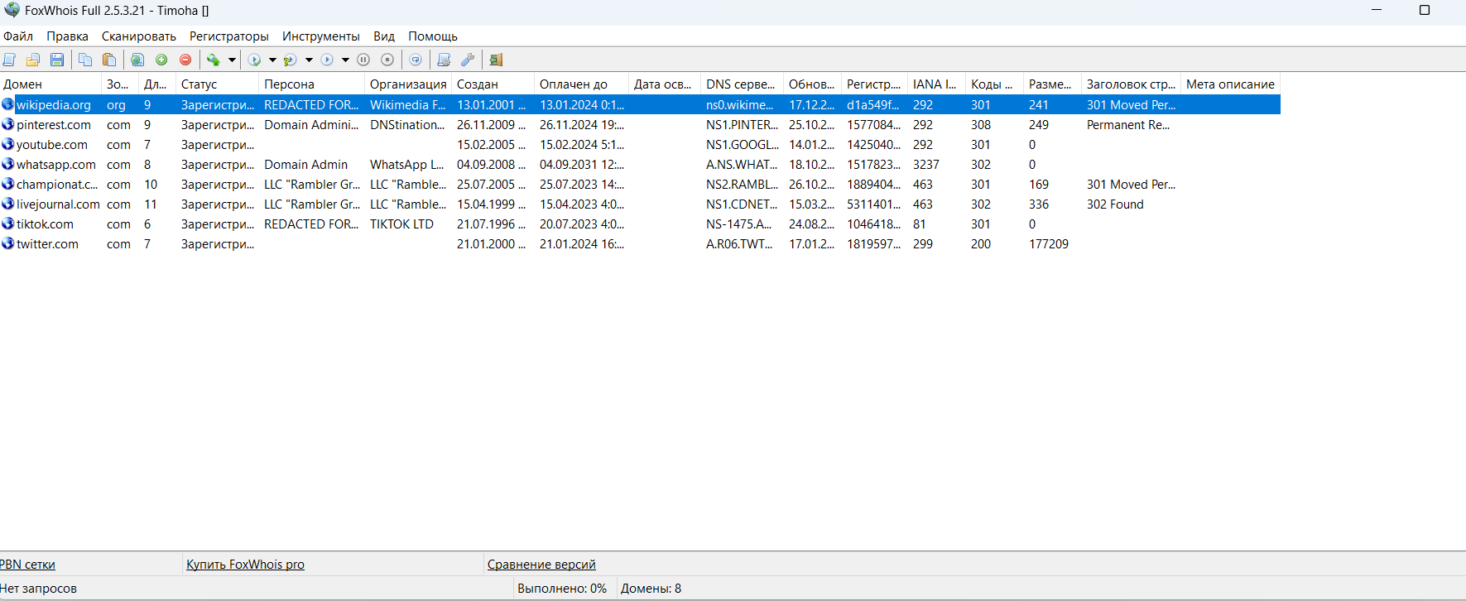Open the Сравнение версий link

541,565
